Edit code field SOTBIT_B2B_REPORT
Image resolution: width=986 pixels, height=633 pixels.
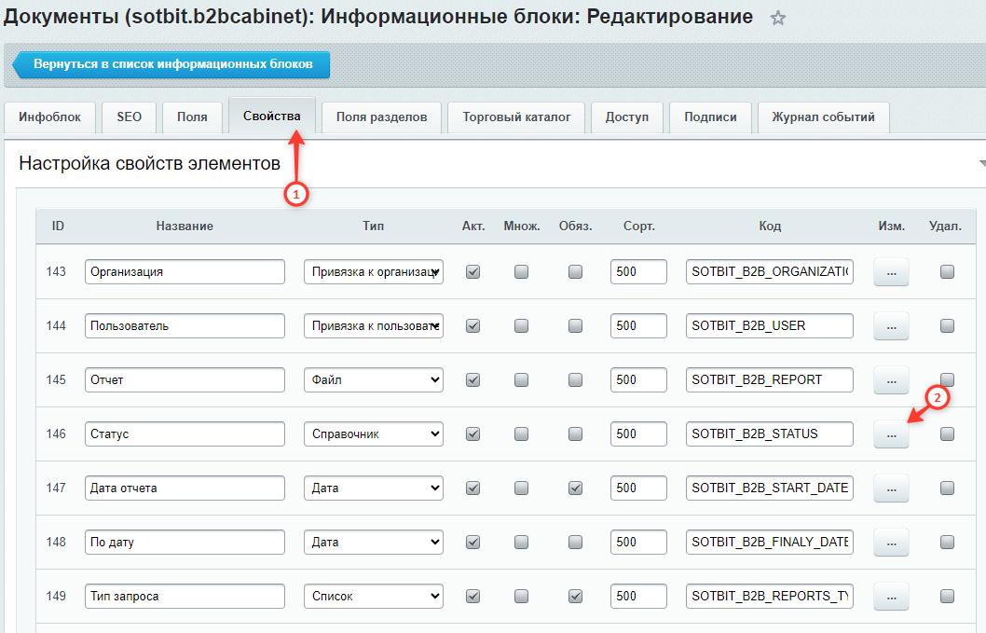coord(770,380)
